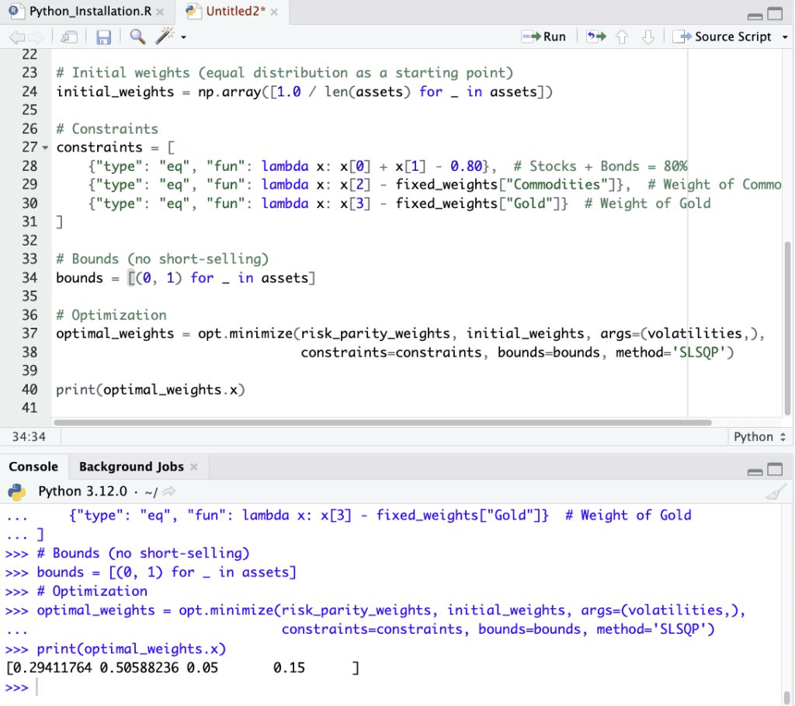Screen dimensions: 795x706
Task: Open the Source Script dropdown arrow
Action: point(785,37)
